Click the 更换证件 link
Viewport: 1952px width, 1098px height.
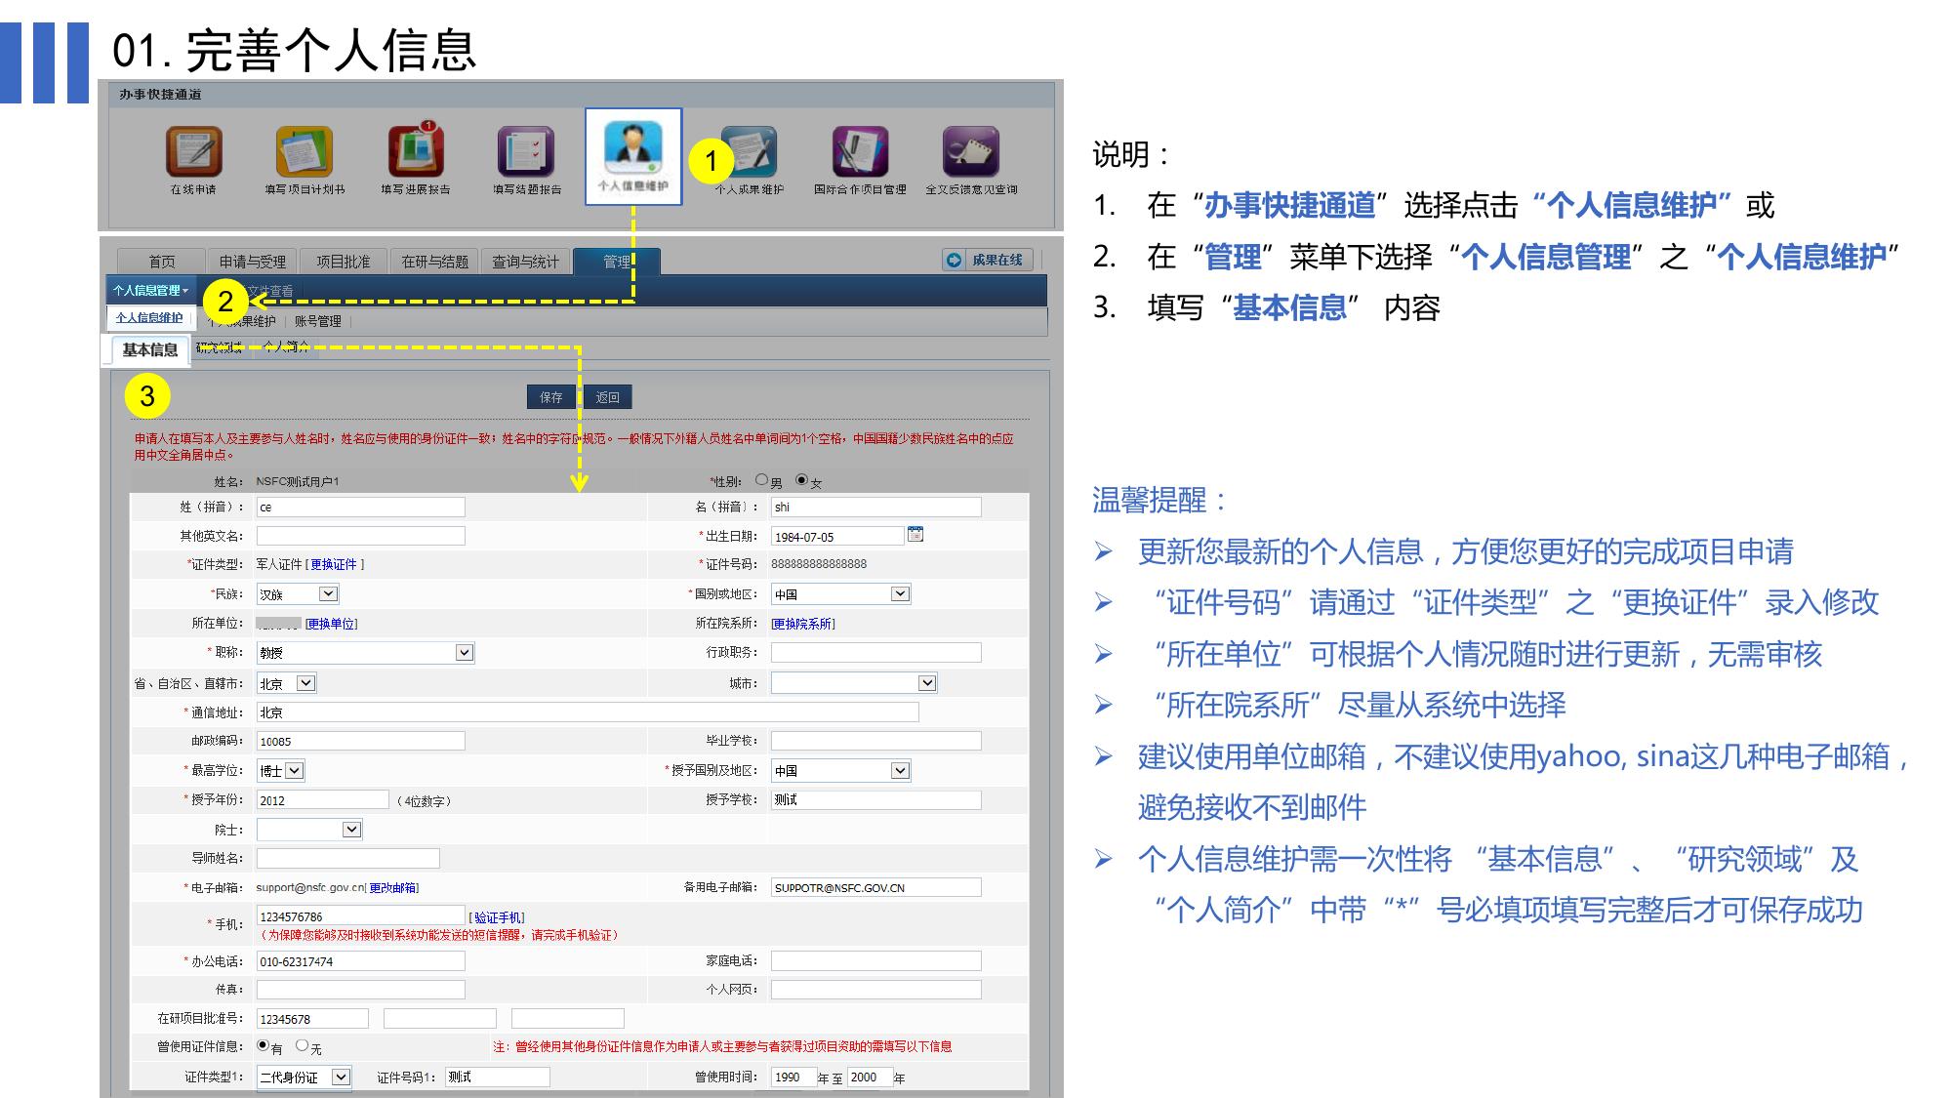pyautogui.click(x=335, y=565)
